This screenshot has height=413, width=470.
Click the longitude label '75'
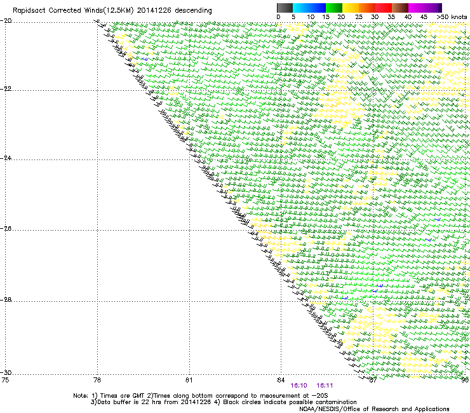(5, 380)
